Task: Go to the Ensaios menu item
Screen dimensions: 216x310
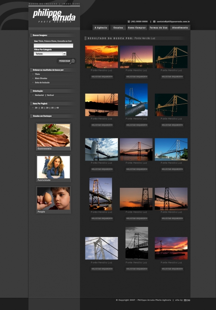Action: coord(118,28)
